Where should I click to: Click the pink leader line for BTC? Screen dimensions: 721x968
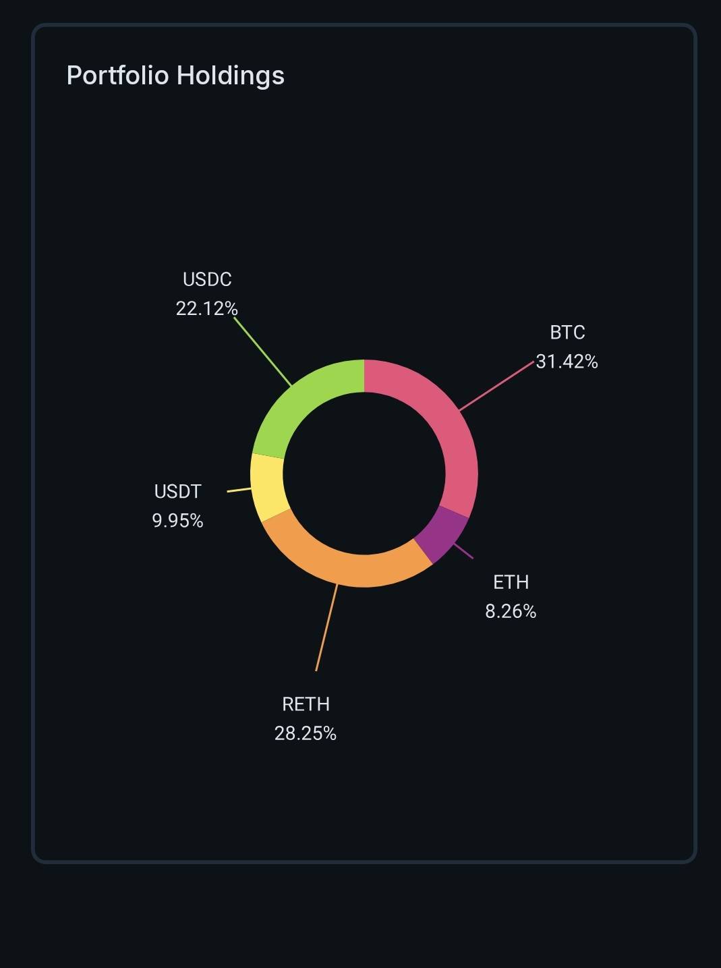[x=496, y=386]
